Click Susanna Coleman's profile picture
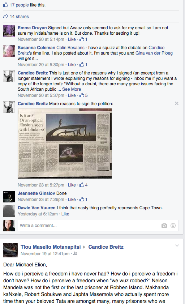 click(x=9, y=51)
